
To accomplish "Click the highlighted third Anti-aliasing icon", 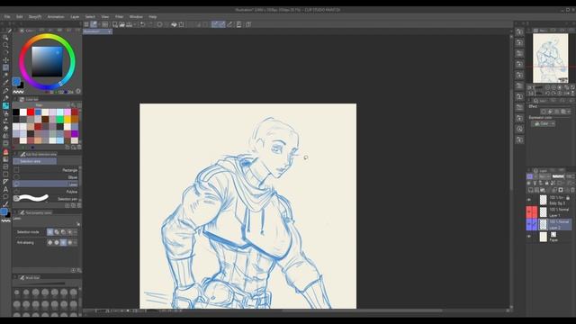I will point(63,242).
